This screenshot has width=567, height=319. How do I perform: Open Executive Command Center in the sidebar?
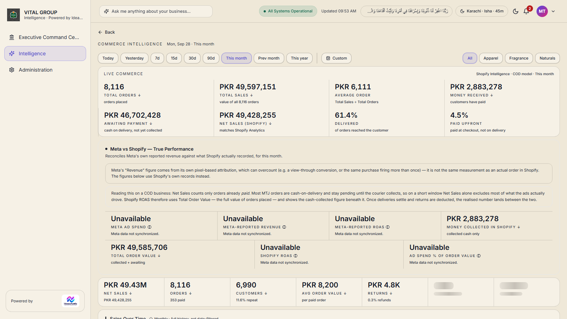(x=45, y=37)
